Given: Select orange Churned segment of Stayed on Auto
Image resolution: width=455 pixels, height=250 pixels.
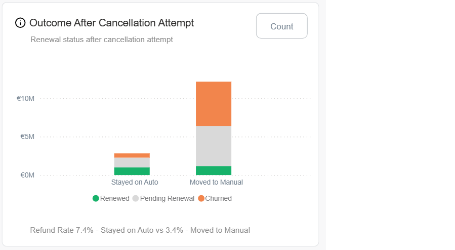Looking at the screenshot, I should pyautogui.click(x=132, y=155).
